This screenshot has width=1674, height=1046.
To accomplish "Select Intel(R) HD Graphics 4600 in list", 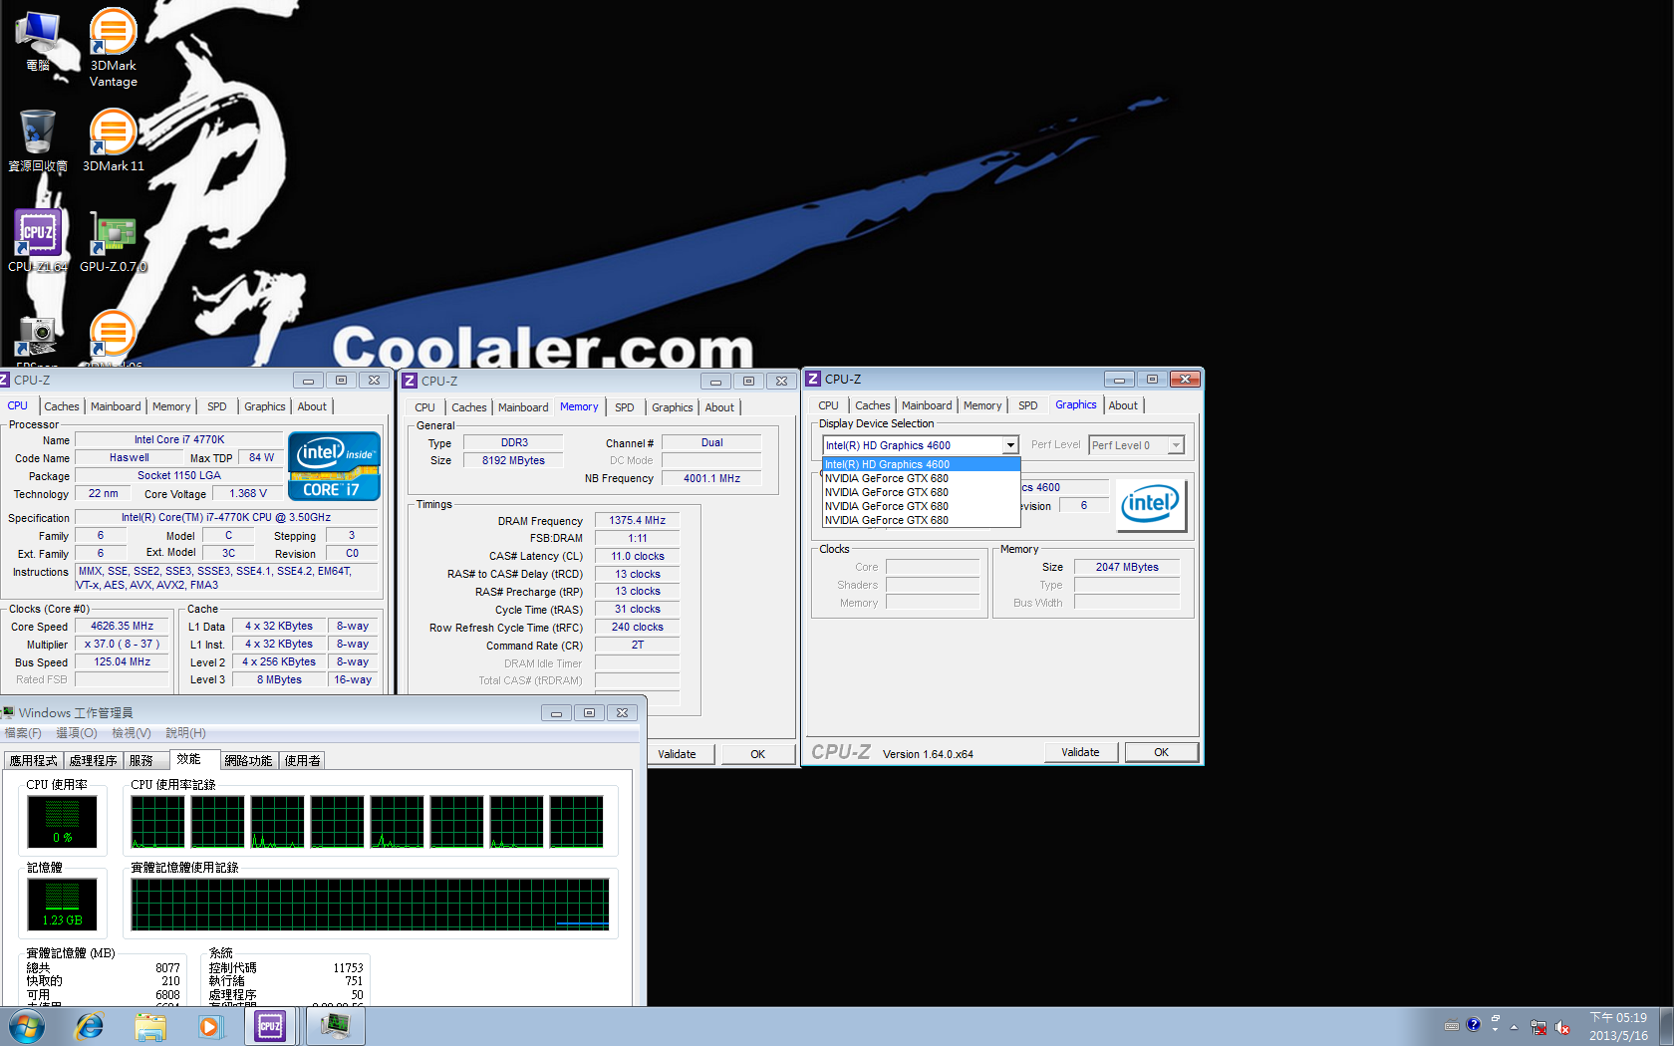I will pos(921,464).
